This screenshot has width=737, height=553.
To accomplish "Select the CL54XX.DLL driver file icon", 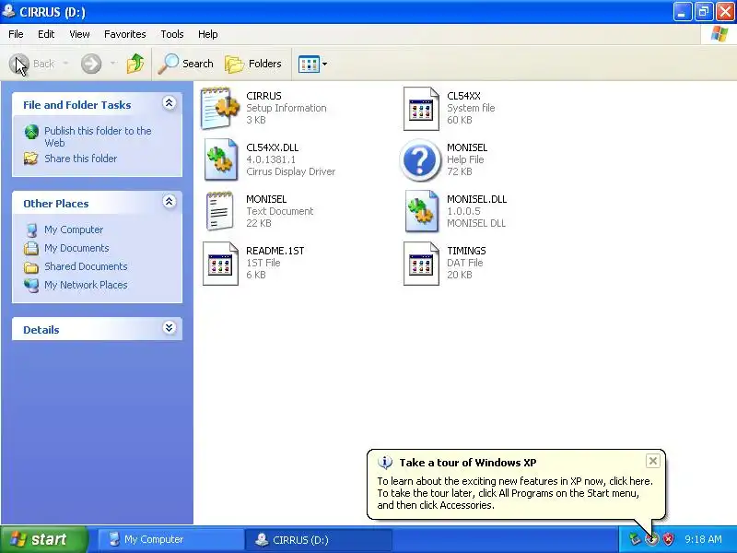I will (x=220, y=159).
